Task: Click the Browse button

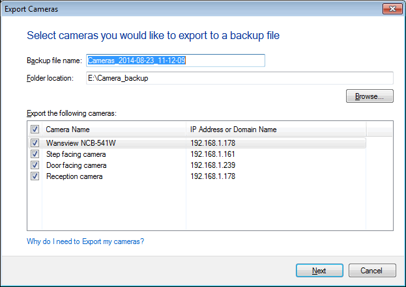Action: [370, 96]
